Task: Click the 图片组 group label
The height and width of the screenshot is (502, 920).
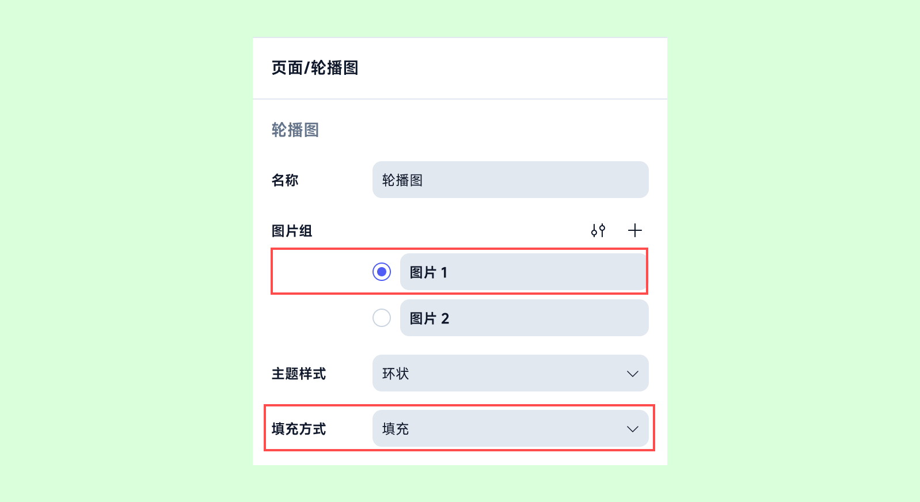Action: point(292,231)
